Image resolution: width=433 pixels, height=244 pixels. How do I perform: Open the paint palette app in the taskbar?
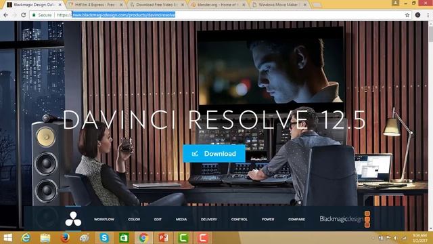[x=84, y=238]
